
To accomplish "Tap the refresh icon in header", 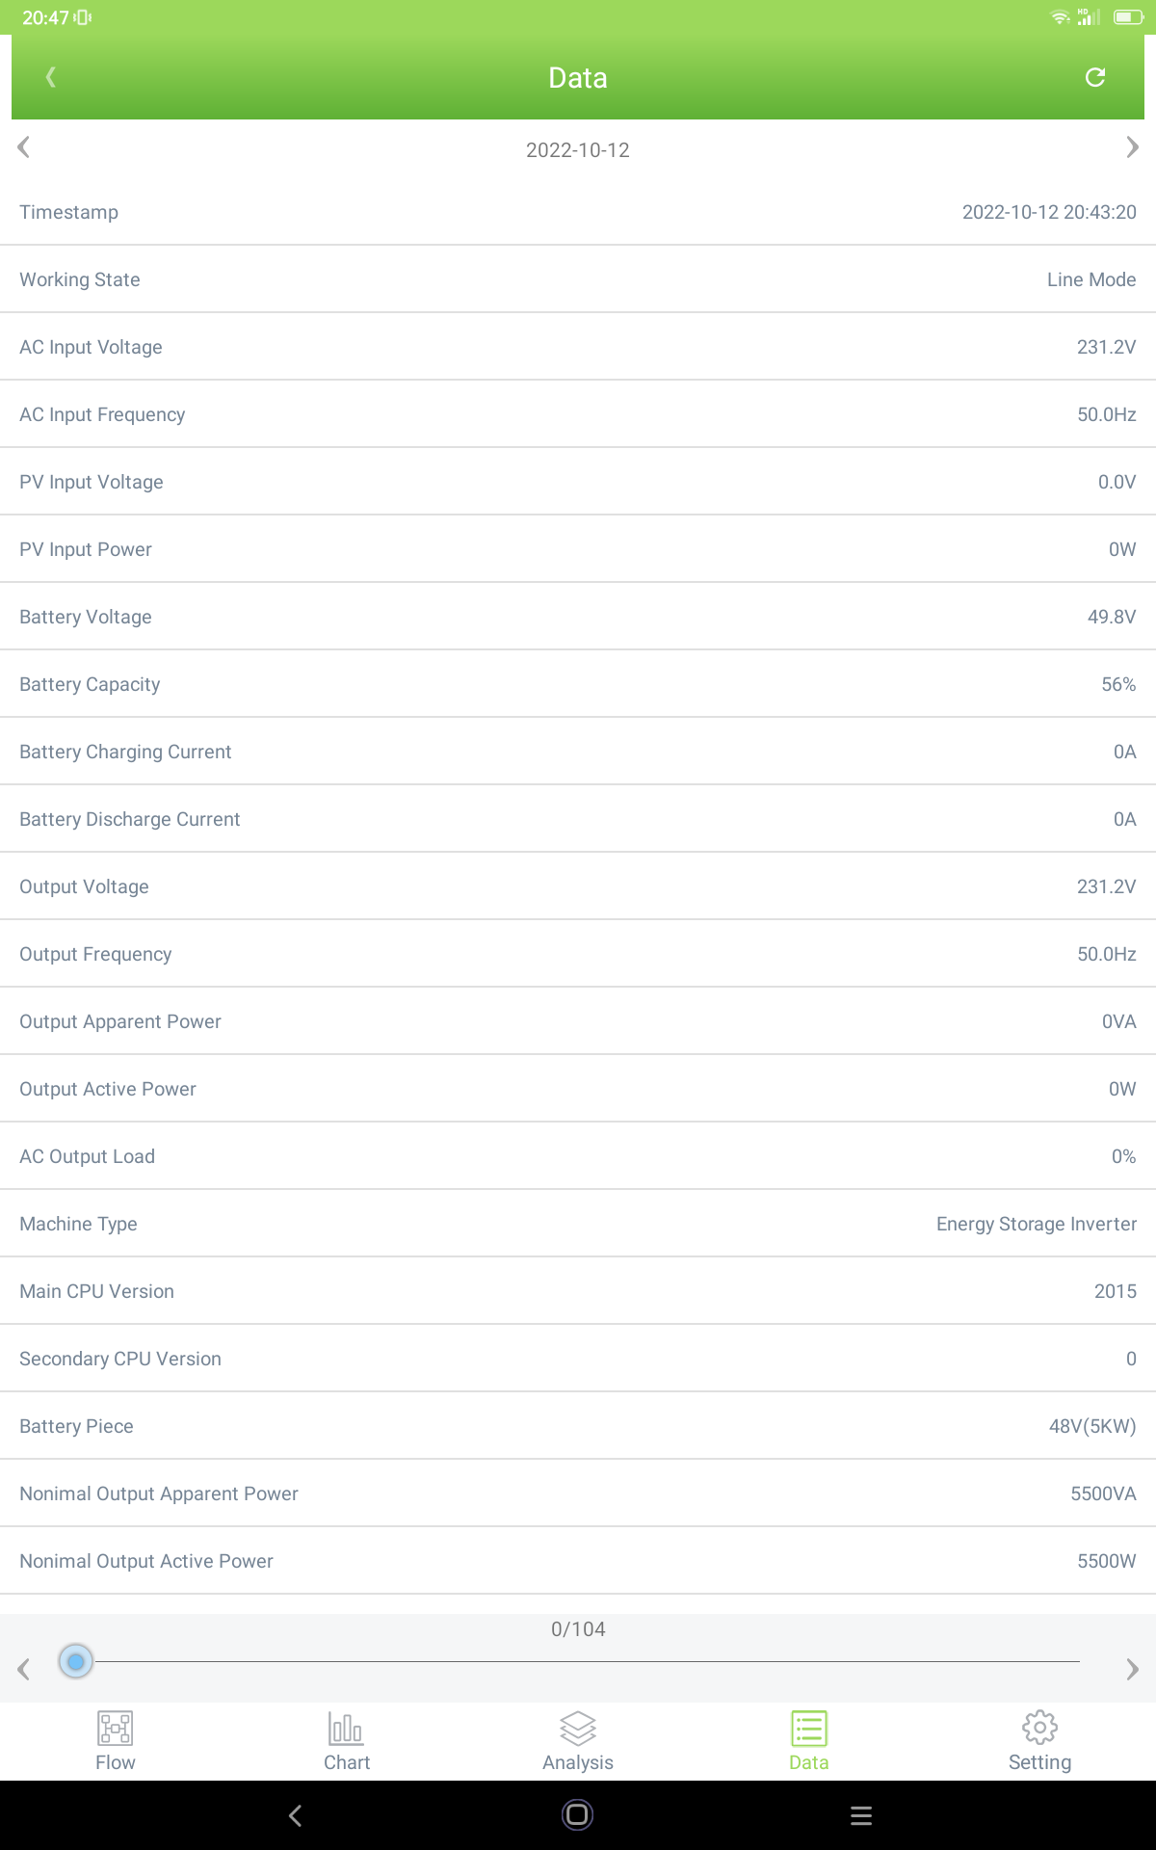I will (1094, 77).
